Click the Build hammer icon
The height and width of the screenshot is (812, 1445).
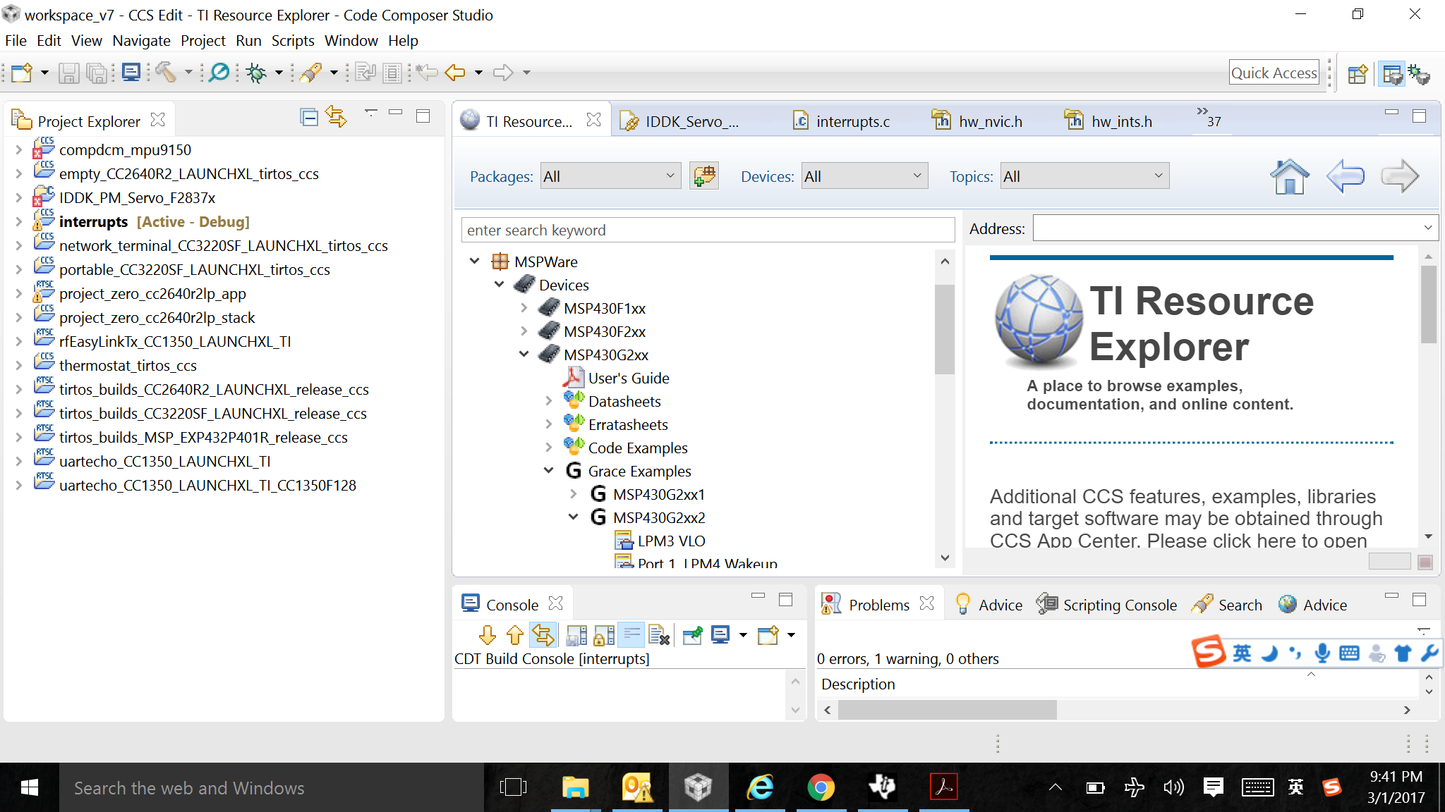[166, 73]
